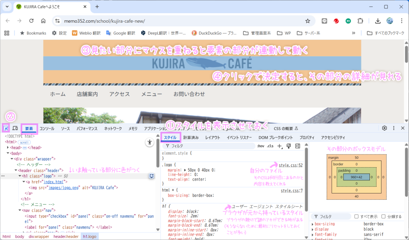Open the style.css:52 source link
The image size is (409, 240).
tap(291, 165)
